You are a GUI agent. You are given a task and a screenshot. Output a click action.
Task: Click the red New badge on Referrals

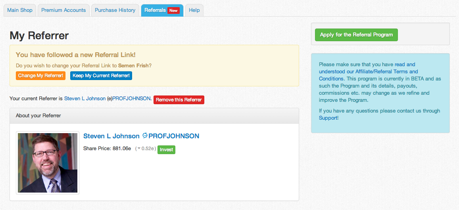point(173,11)
